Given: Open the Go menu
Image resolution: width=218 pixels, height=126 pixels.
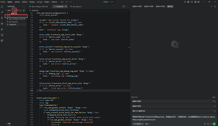Looking at the screenshot, I should click(32, 2).
